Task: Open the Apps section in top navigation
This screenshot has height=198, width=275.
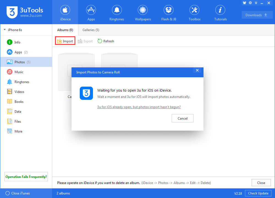Action: tap(91, 12)
